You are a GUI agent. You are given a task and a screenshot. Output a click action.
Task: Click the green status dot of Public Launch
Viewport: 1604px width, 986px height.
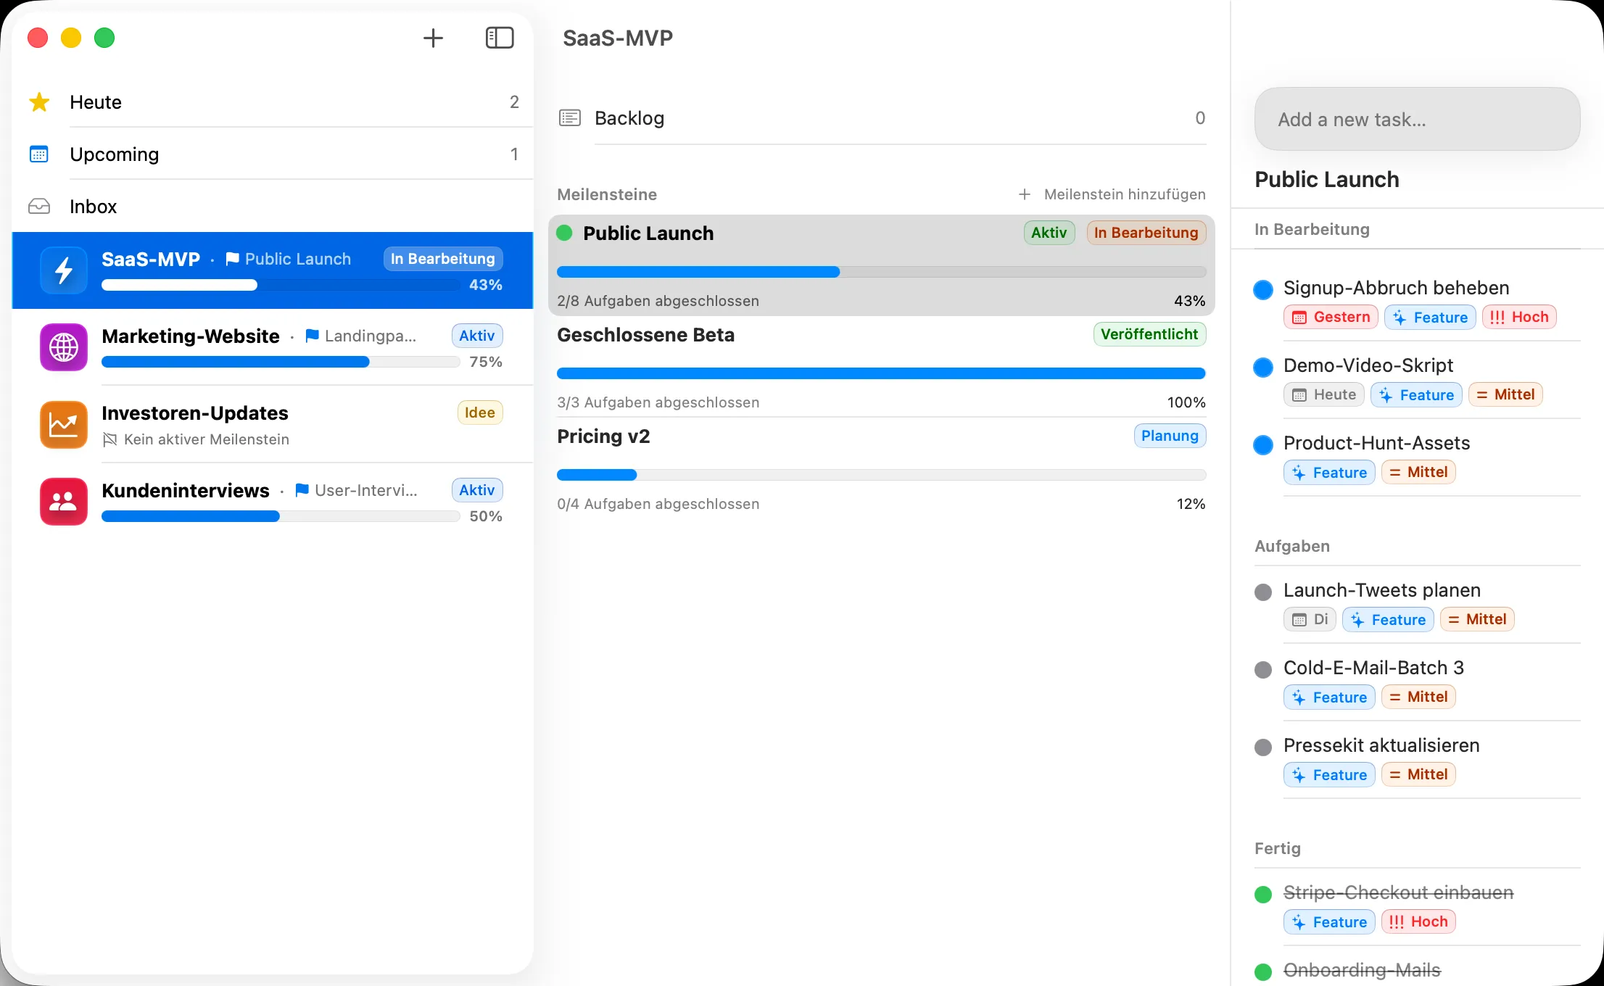click(564, 233)
